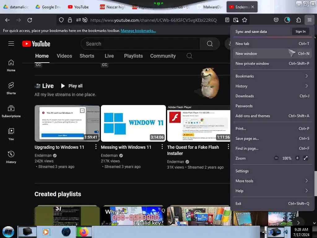Click the YouTube search magnifier button
The width and height of the screenshot is (317, 238).
(x=210, y=44)
